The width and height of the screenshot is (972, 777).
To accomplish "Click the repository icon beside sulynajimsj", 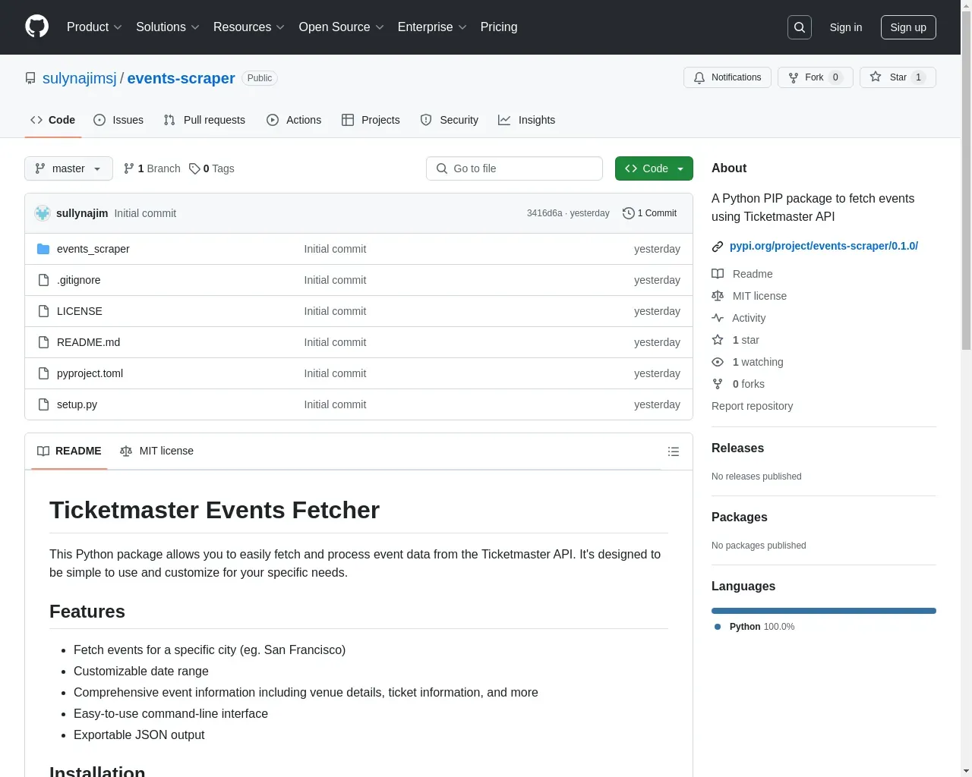I will [x=30, y=78].
